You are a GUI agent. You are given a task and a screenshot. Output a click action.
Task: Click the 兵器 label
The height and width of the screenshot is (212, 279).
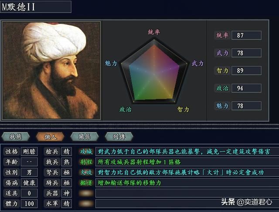click(52, 193)
